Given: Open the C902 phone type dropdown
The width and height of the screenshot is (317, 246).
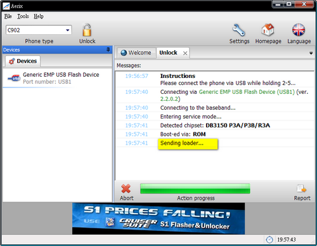Looking at the screenshot, I should tap(67, 30).
